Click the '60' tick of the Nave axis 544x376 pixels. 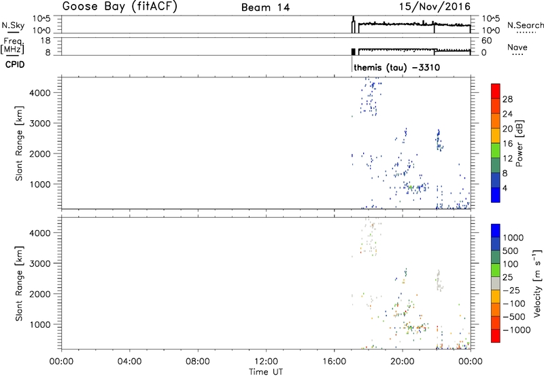click(486, 41)
